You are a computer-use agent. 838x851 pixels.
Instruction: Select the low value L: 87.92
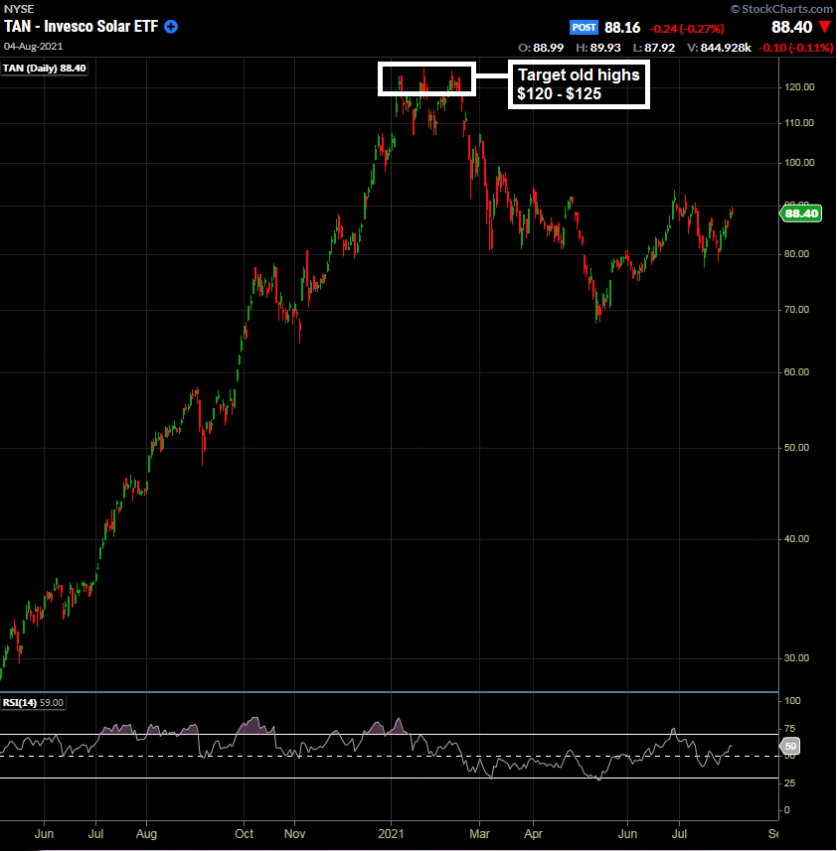(x=654, y=48)
